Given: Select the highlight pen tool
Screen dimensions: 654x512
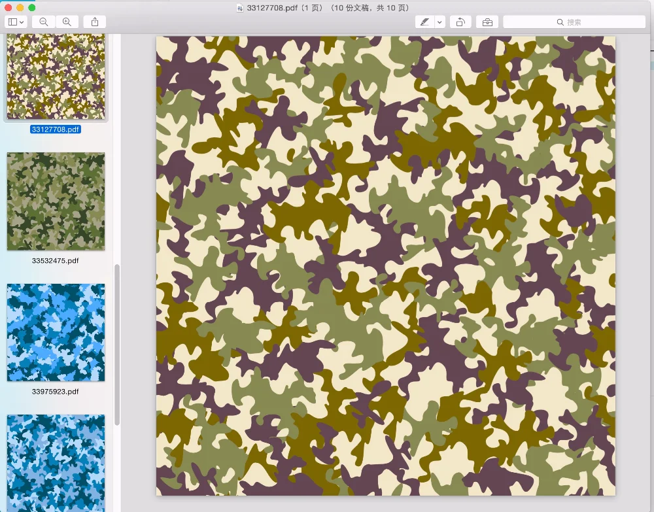Looking at the screenshot, I should click(424, 22).
